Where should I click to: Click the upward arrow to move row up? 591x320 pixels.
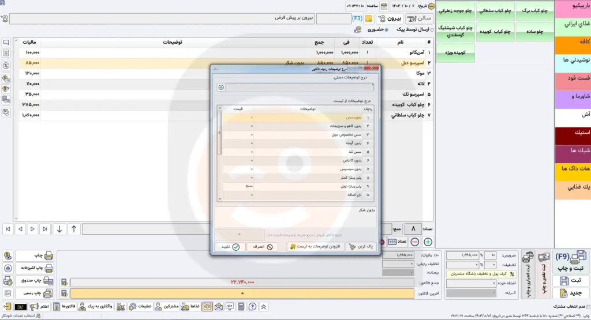coord(74,229)
